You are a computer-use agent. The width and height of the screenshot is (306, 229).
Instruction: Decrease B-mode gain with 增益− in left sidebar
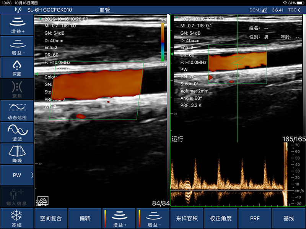pos(17,46)
